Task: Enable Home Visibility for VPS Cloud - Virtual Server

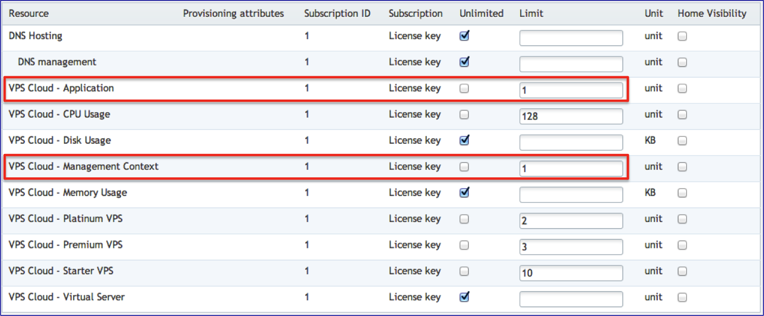Action: 682,297
